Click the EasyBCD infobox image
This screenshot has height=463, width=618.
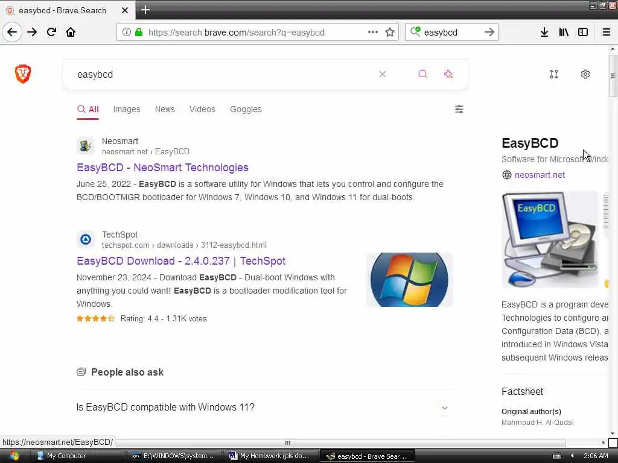(x=550, y=240)
